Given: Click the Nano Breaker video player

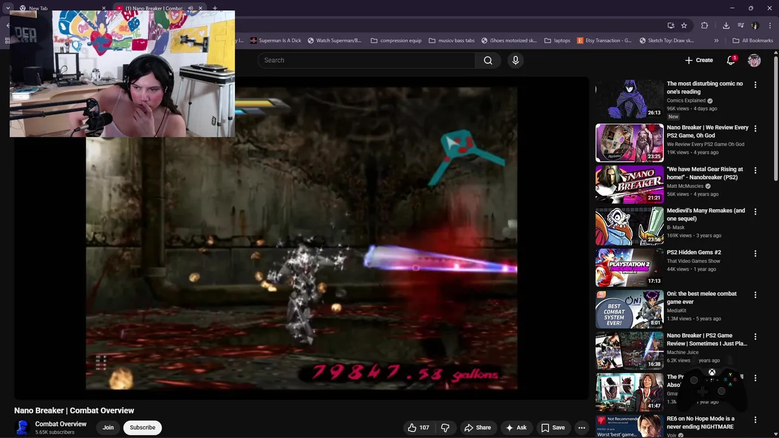Looking at the screenshot, I should click(301, 238).
